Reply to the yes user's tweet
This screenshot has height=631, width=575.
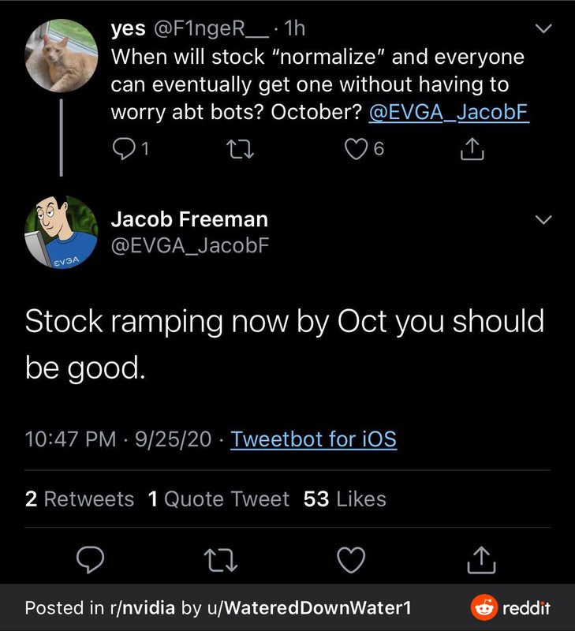point(124,149)
